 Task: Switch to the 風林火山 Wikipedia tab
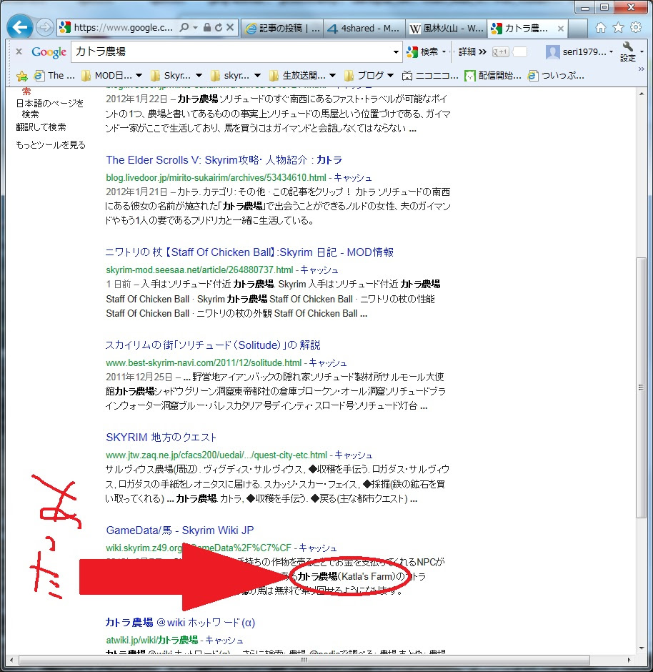pyautogui.click(x=447, y=29)
